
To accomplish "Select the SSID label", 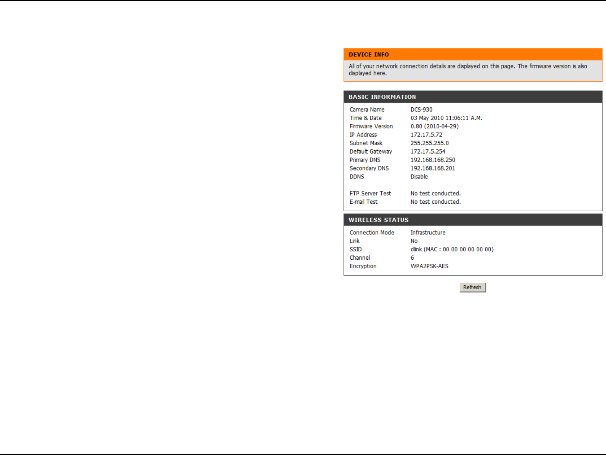I will point(356,249).
